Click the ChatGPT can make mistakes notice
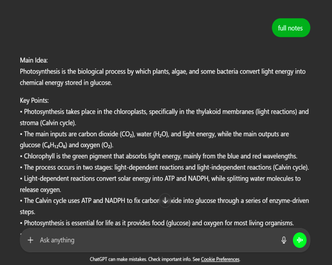The width and height of the screenshot is (332, 265). tap(145, 259)
